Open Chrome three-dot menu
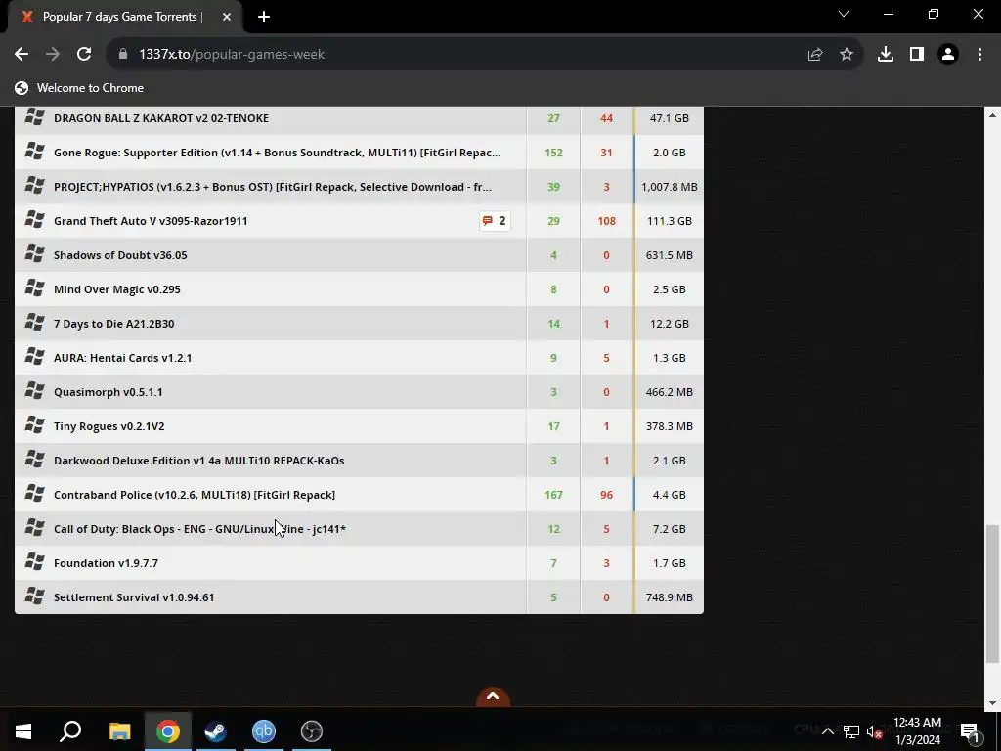 coord(979,55)
